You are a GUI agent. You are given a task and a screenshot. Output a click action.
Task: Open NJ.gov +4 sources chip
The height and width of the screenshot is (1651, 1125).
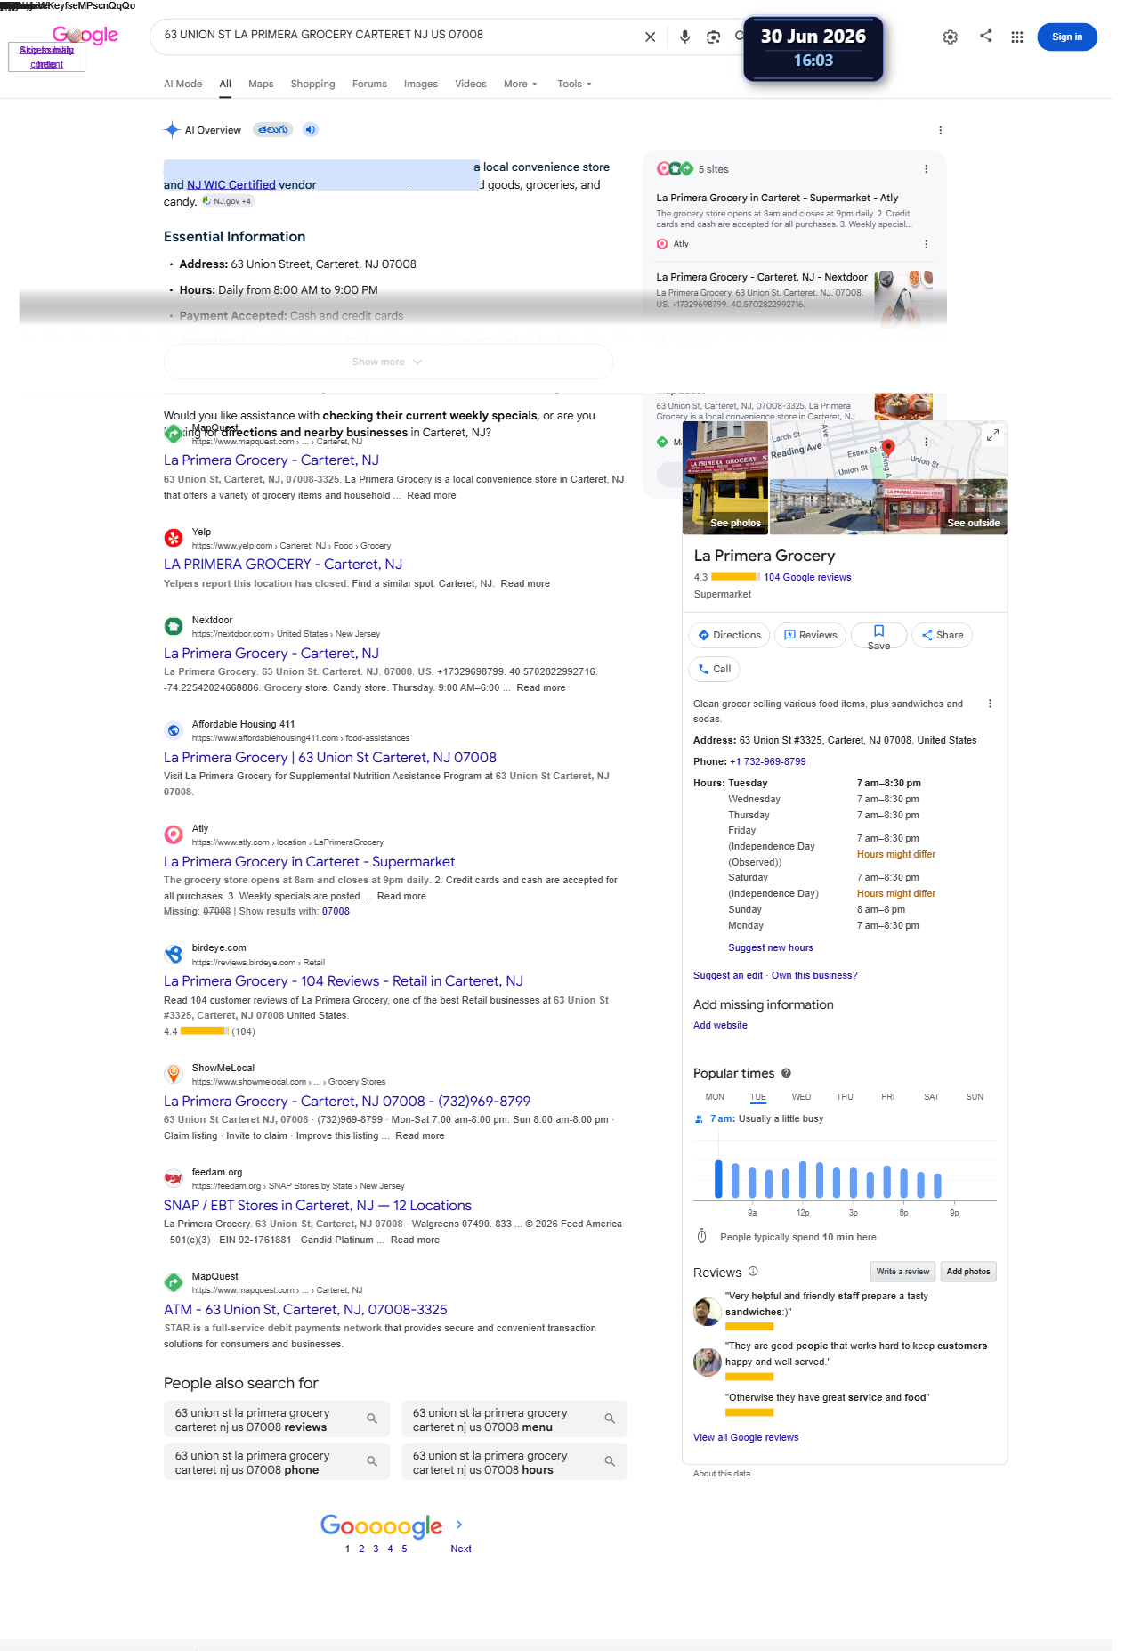pos(228,201)
